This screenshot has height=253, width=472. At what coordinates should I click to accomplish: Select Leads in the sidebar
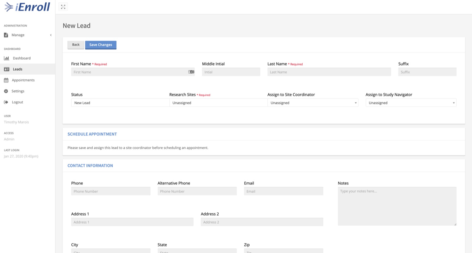tap(27, 69)
